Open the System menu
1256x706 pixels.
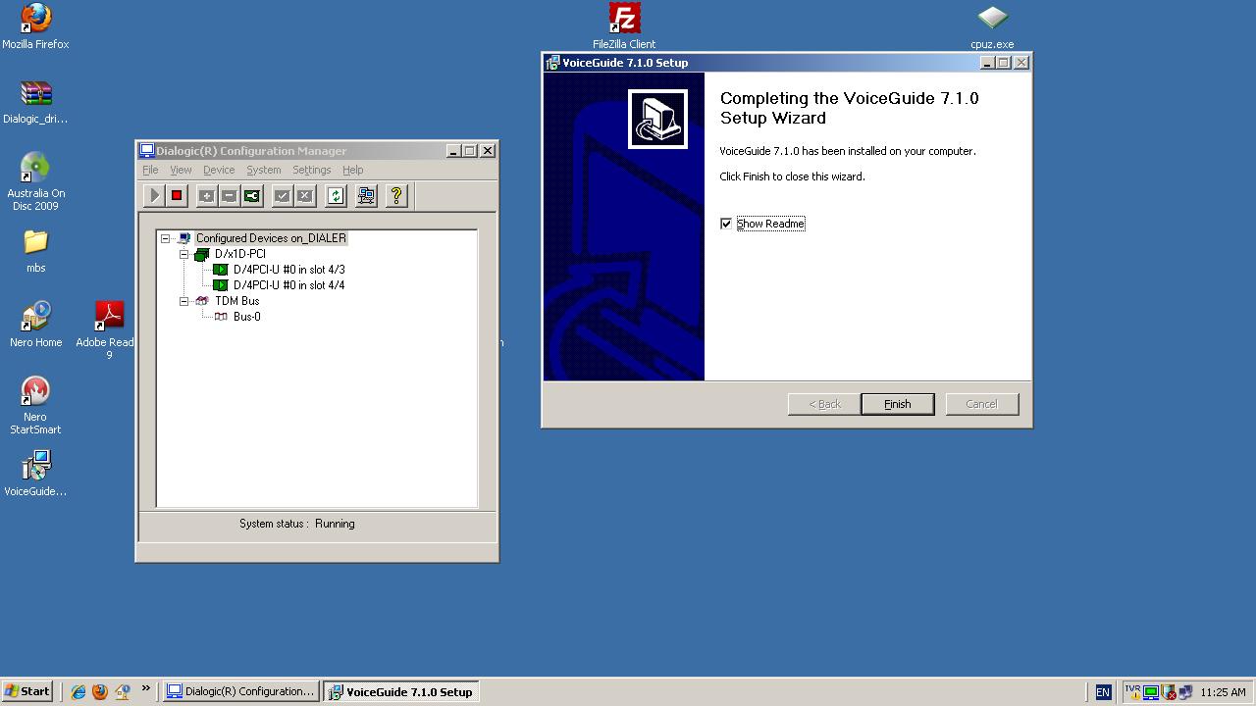tap(263, 170)
